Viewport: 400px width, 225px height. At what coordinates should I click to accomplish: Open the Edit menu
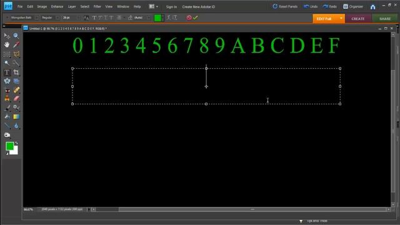coord(30,7)
